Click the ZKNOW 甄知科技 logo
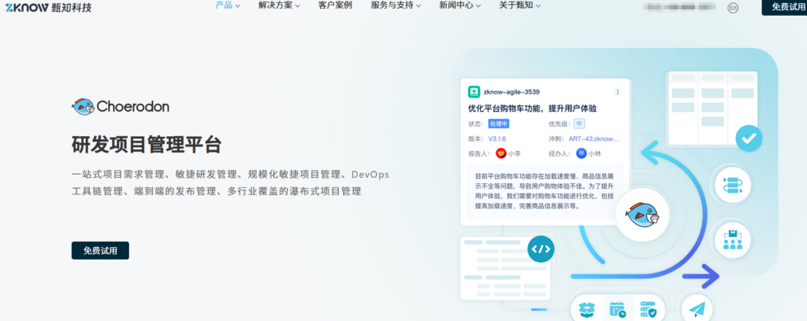This screenshot has width=807, height=321. pyautogui.click(x=48, y=6)
